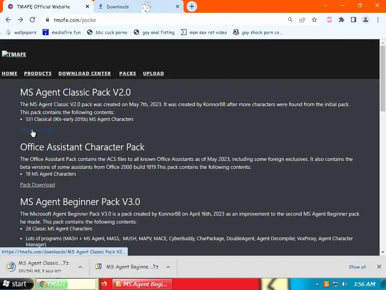Open the MS Agent Beginner download item
386x290 pixels.
[127, 267]
